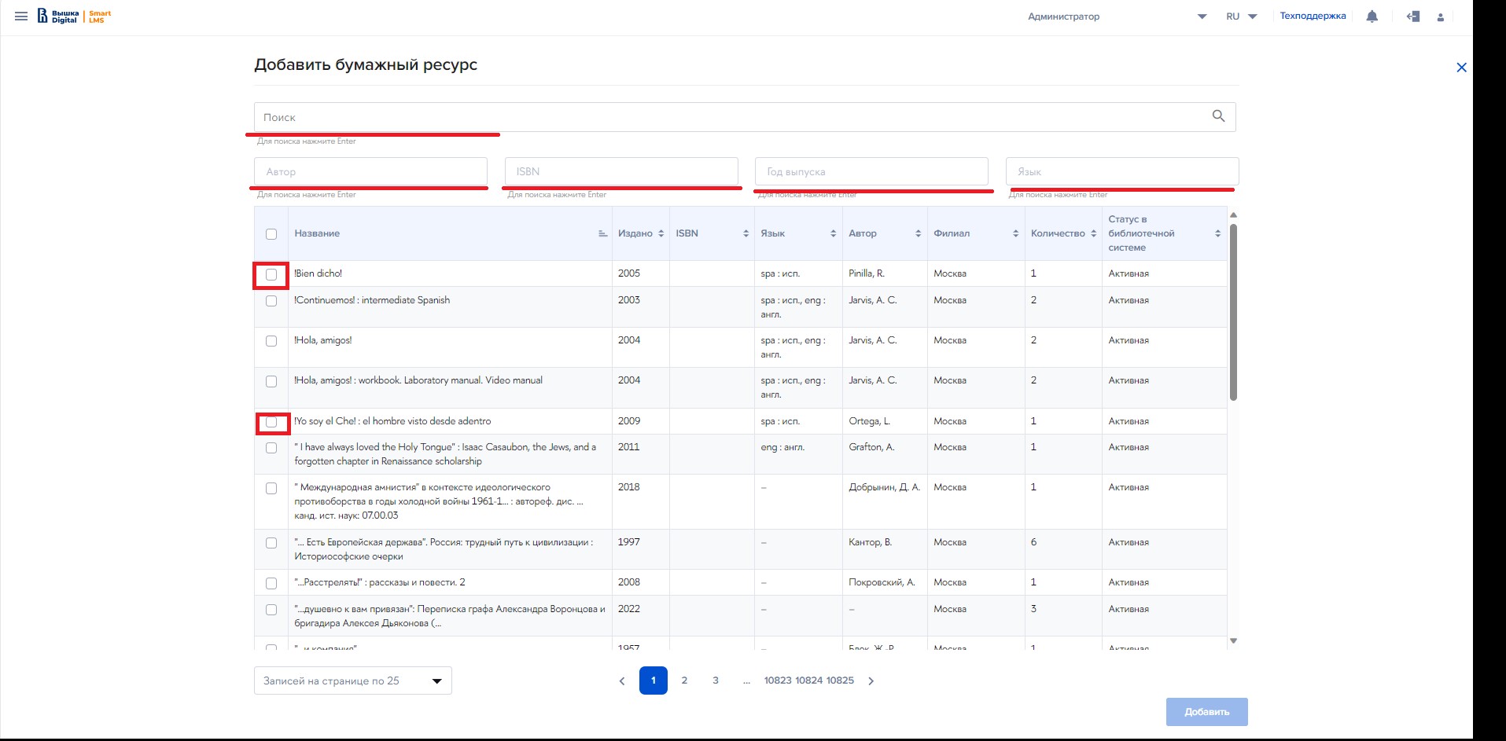The image size is (1506, 741).
Task: Sort table by Название column icon
Action: [602, 233]
